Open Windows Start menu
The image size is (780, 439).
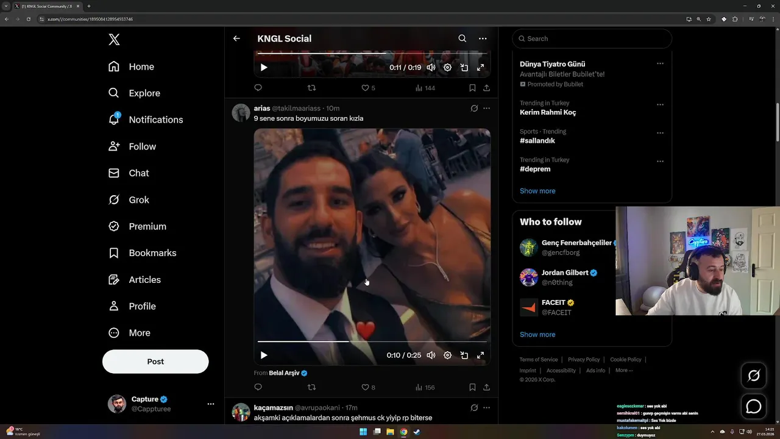point(363,432)
